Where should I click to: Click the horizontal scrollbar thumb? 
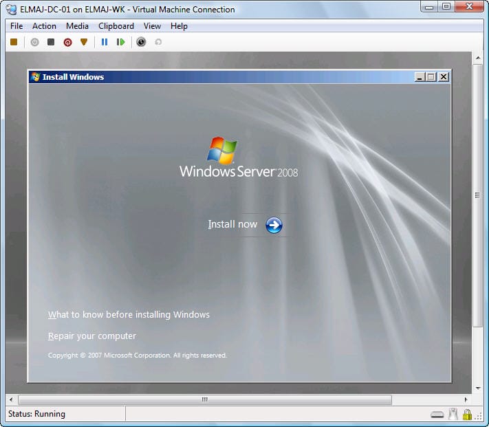coord(205,399)
